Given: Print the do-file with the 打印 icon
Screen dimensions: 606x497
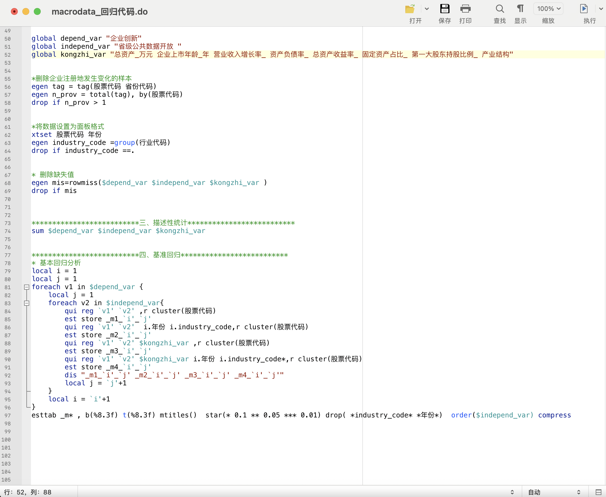Looking at the screenshot, I should click(465, 9).
